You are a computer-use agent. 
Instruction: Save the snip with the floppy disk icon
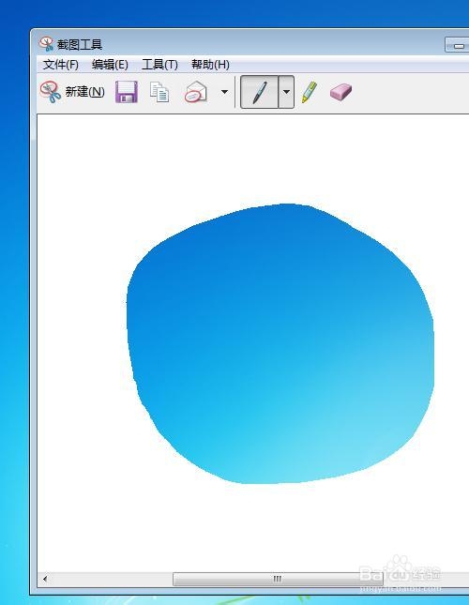tap(127, 92)
